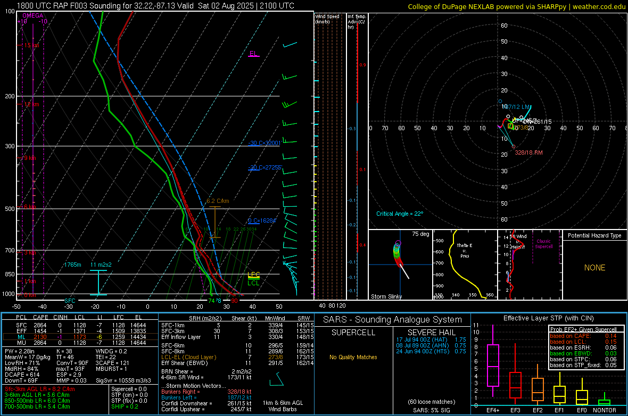The width and height of the screenshot is (628, 416).
Task: Click the 'Effective Layer STP (with CIN)' title
Action: (549, 318)
